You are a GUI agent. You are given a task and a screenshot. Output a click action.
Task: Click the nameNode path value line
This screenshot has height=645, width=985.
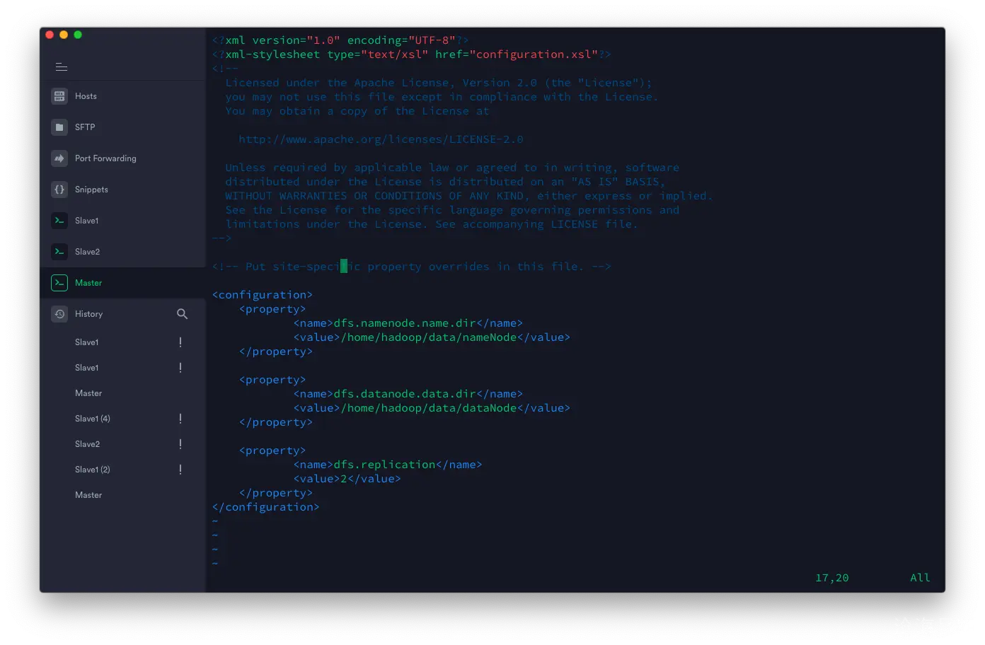(x=432, y=337)
